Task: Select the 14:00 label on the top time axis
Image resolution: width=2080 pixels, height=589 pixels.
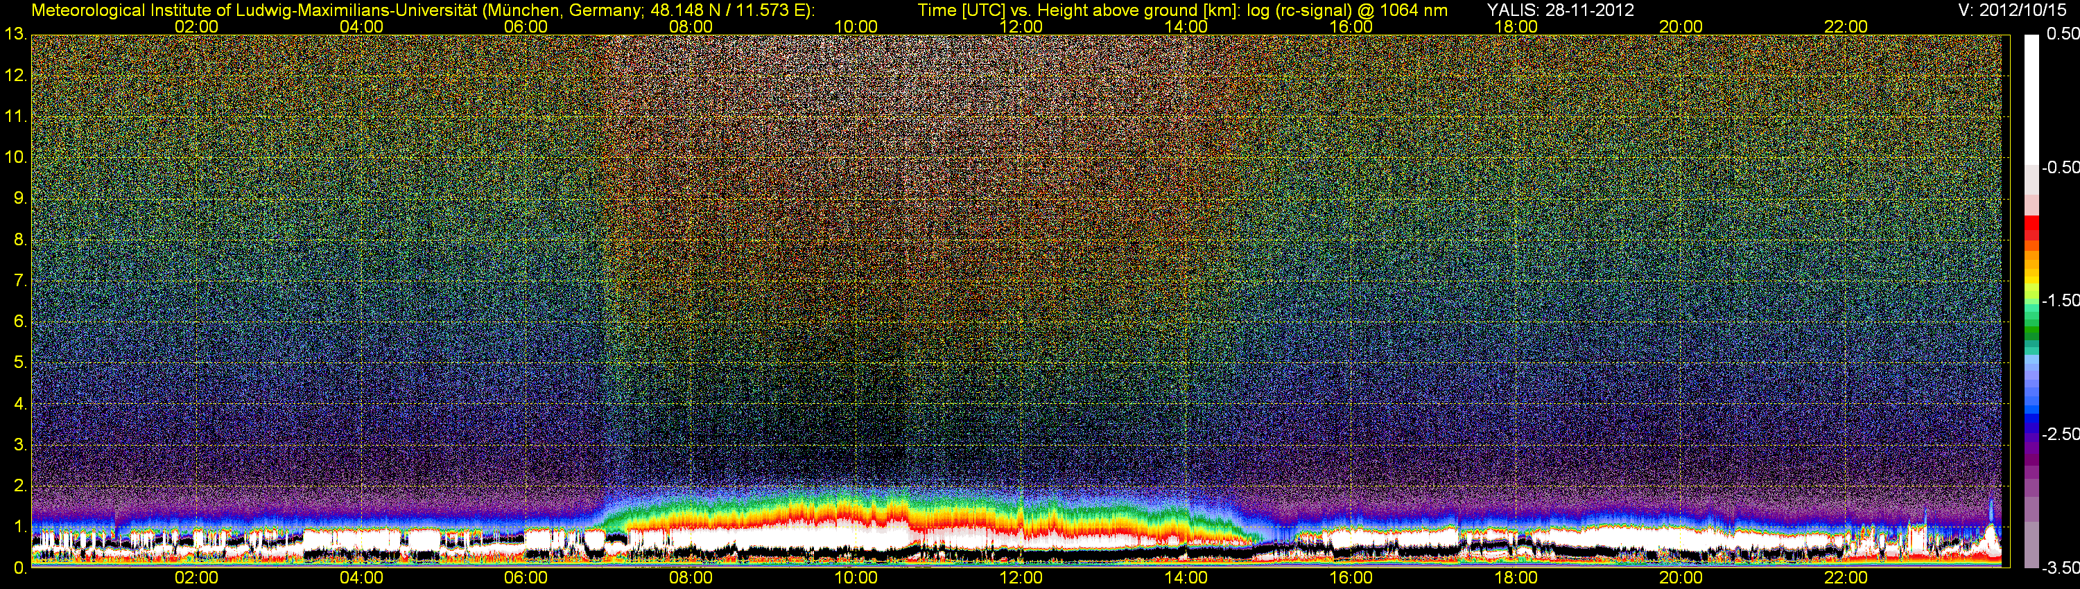Action: point(1186,26)
